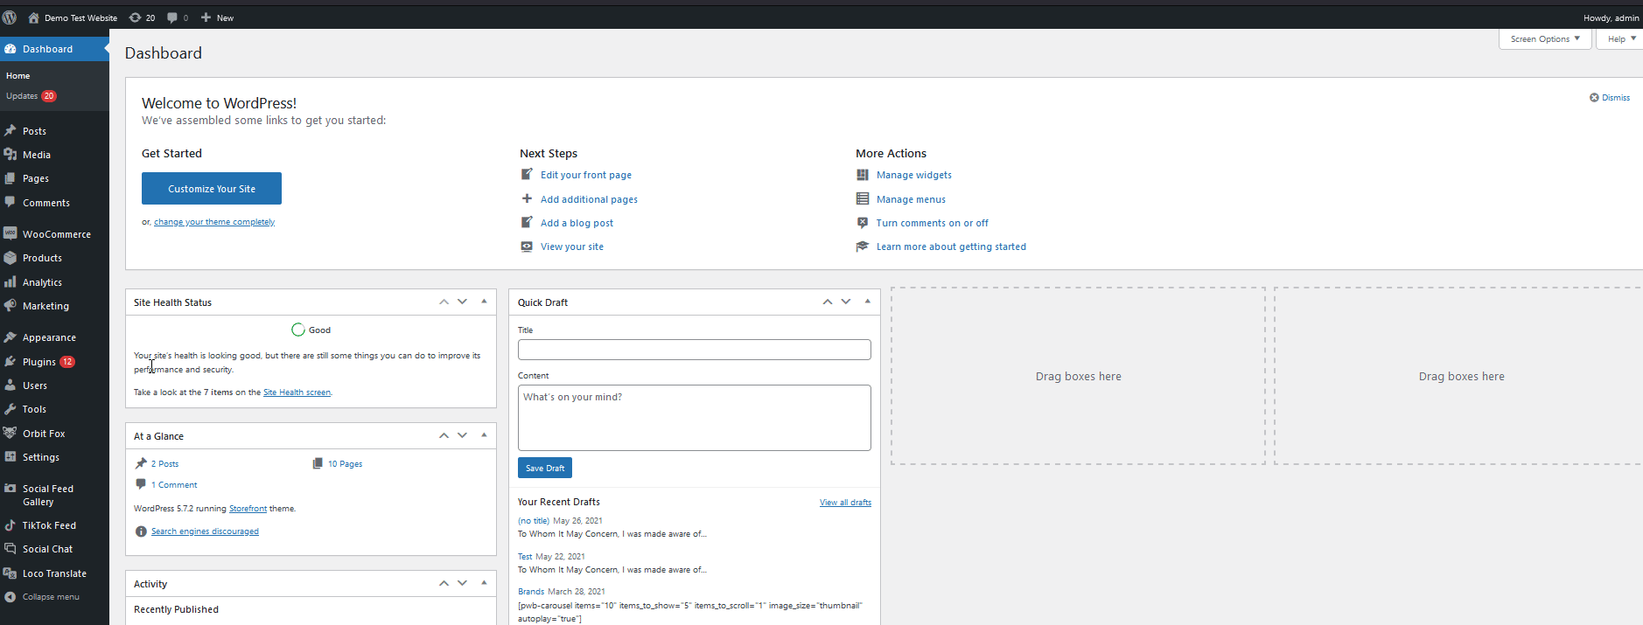This screenshot has width=1643, height=625.
Task: Open the TikTok Feed icon menu
Action: coord(10,525)
